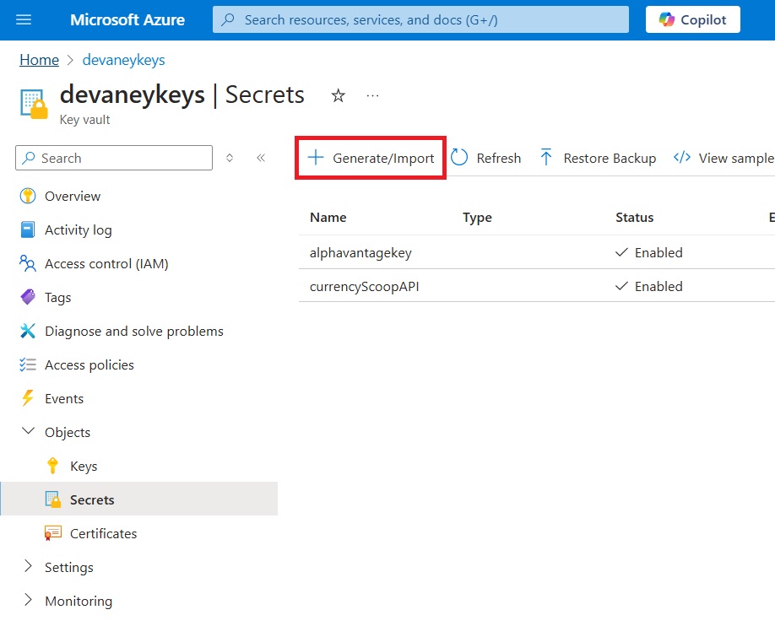Collapse the sidebar with double chevron
This screenshot has height=626, width=775.
[261, 158]
